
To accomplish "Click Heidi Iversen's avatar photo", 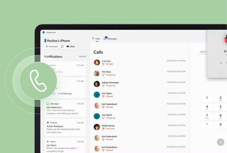I will pyautogui.click(x=97, y=127).
